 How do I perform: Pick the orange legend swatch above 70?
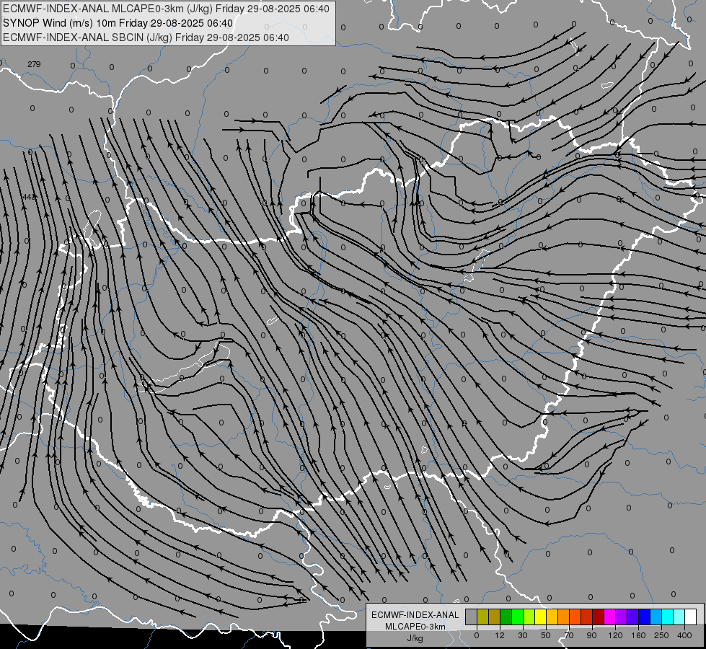[564, 617]
